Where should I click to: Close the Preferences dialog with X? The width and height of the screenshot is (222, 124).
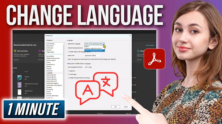pyautogui.click(x=130, y=36)
